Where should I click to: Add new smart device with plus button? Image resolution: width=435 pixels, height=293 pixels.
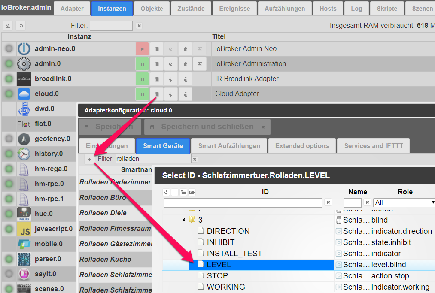point(90,160)
